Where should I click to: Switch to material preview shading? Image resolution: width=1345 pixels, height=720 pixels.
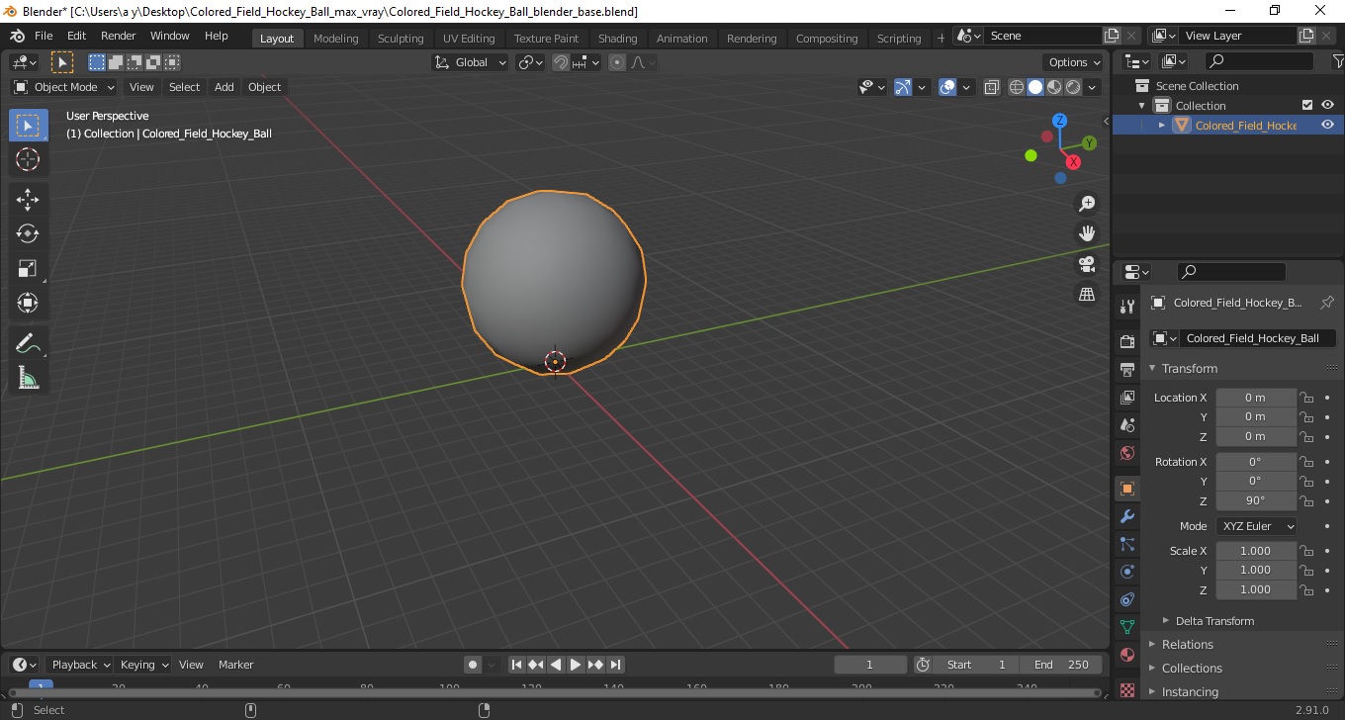[x=1054, y=87]
